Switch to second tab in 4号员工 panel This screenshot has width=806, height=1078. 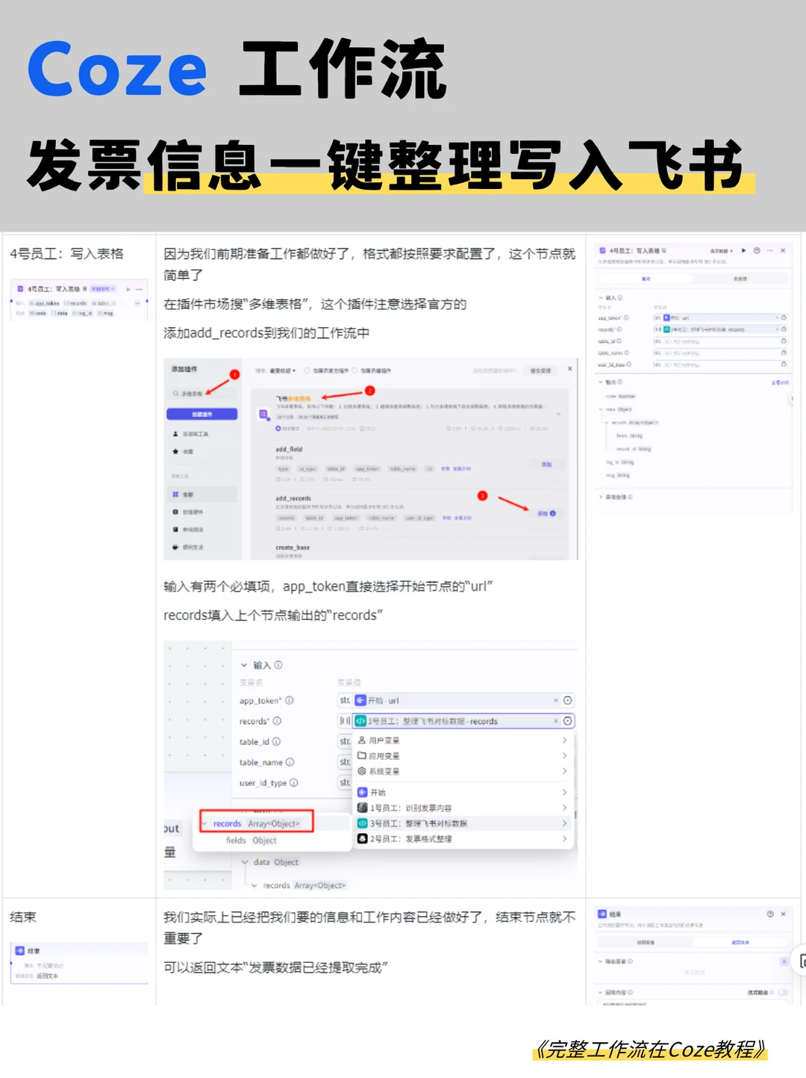pyautogui.click(x=740, y=279)
